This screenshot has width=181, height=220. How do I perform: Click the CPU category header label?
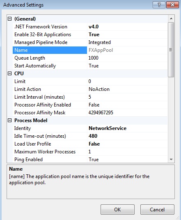click(19, 74)
